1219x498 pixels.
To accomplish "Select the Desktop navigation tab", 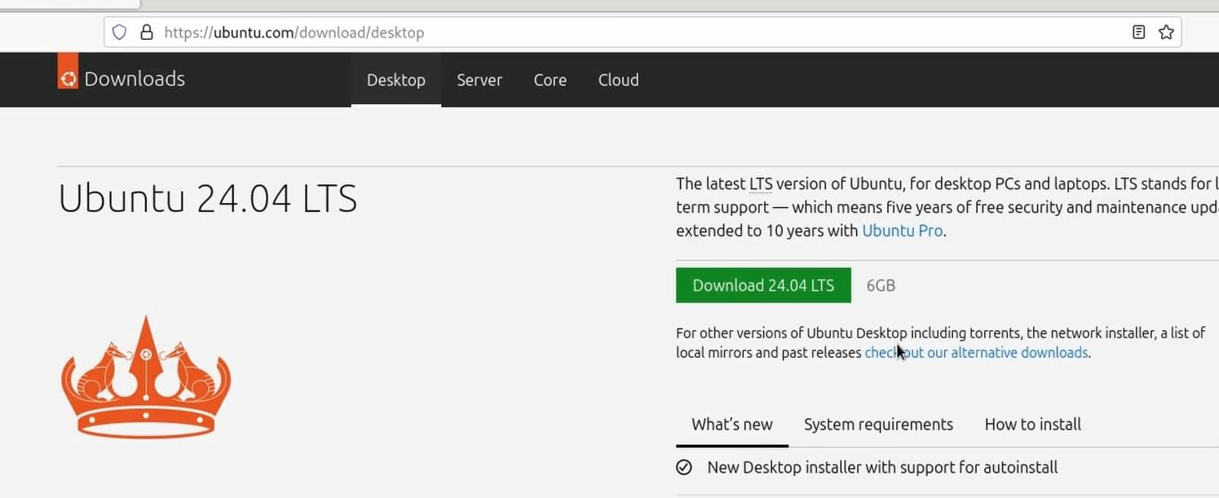I will point(396,80).
